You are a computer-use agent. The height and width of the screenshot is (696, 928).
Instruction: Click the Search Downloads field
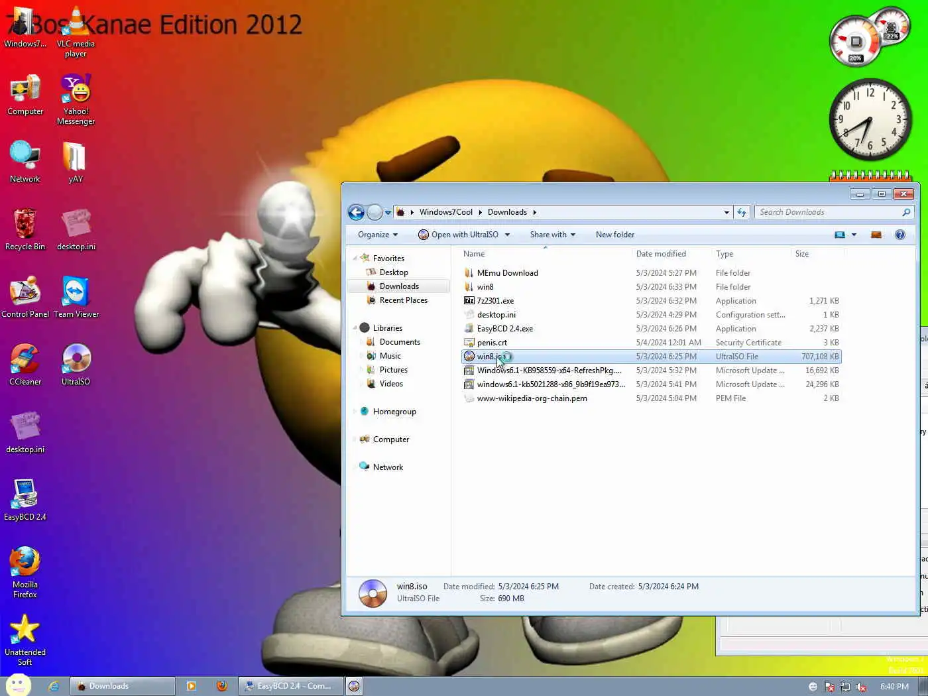click(x=827, y=212)
